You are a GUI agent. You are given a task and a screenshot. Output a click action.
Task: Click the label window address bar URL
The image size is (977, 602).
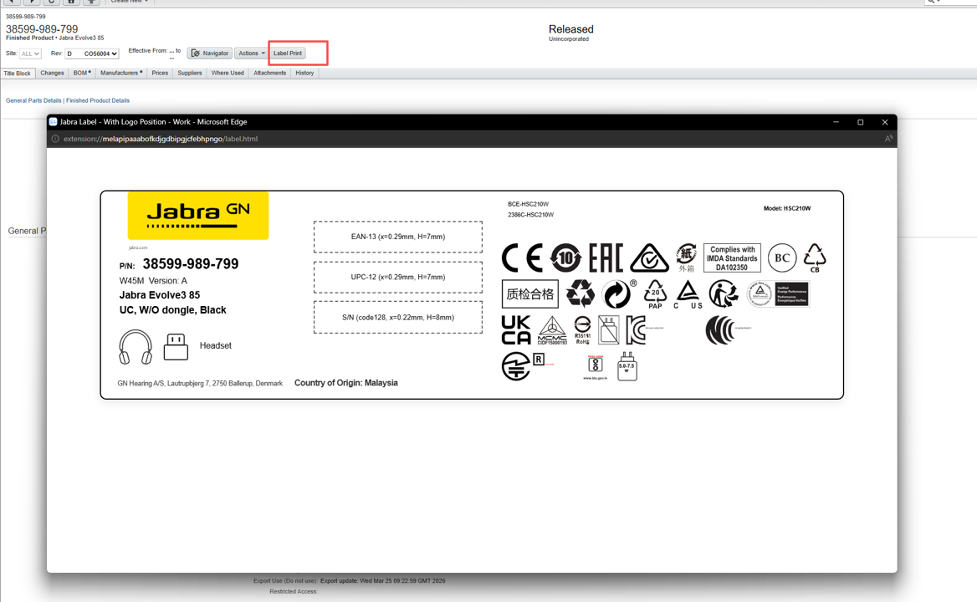tap(161, 139)
